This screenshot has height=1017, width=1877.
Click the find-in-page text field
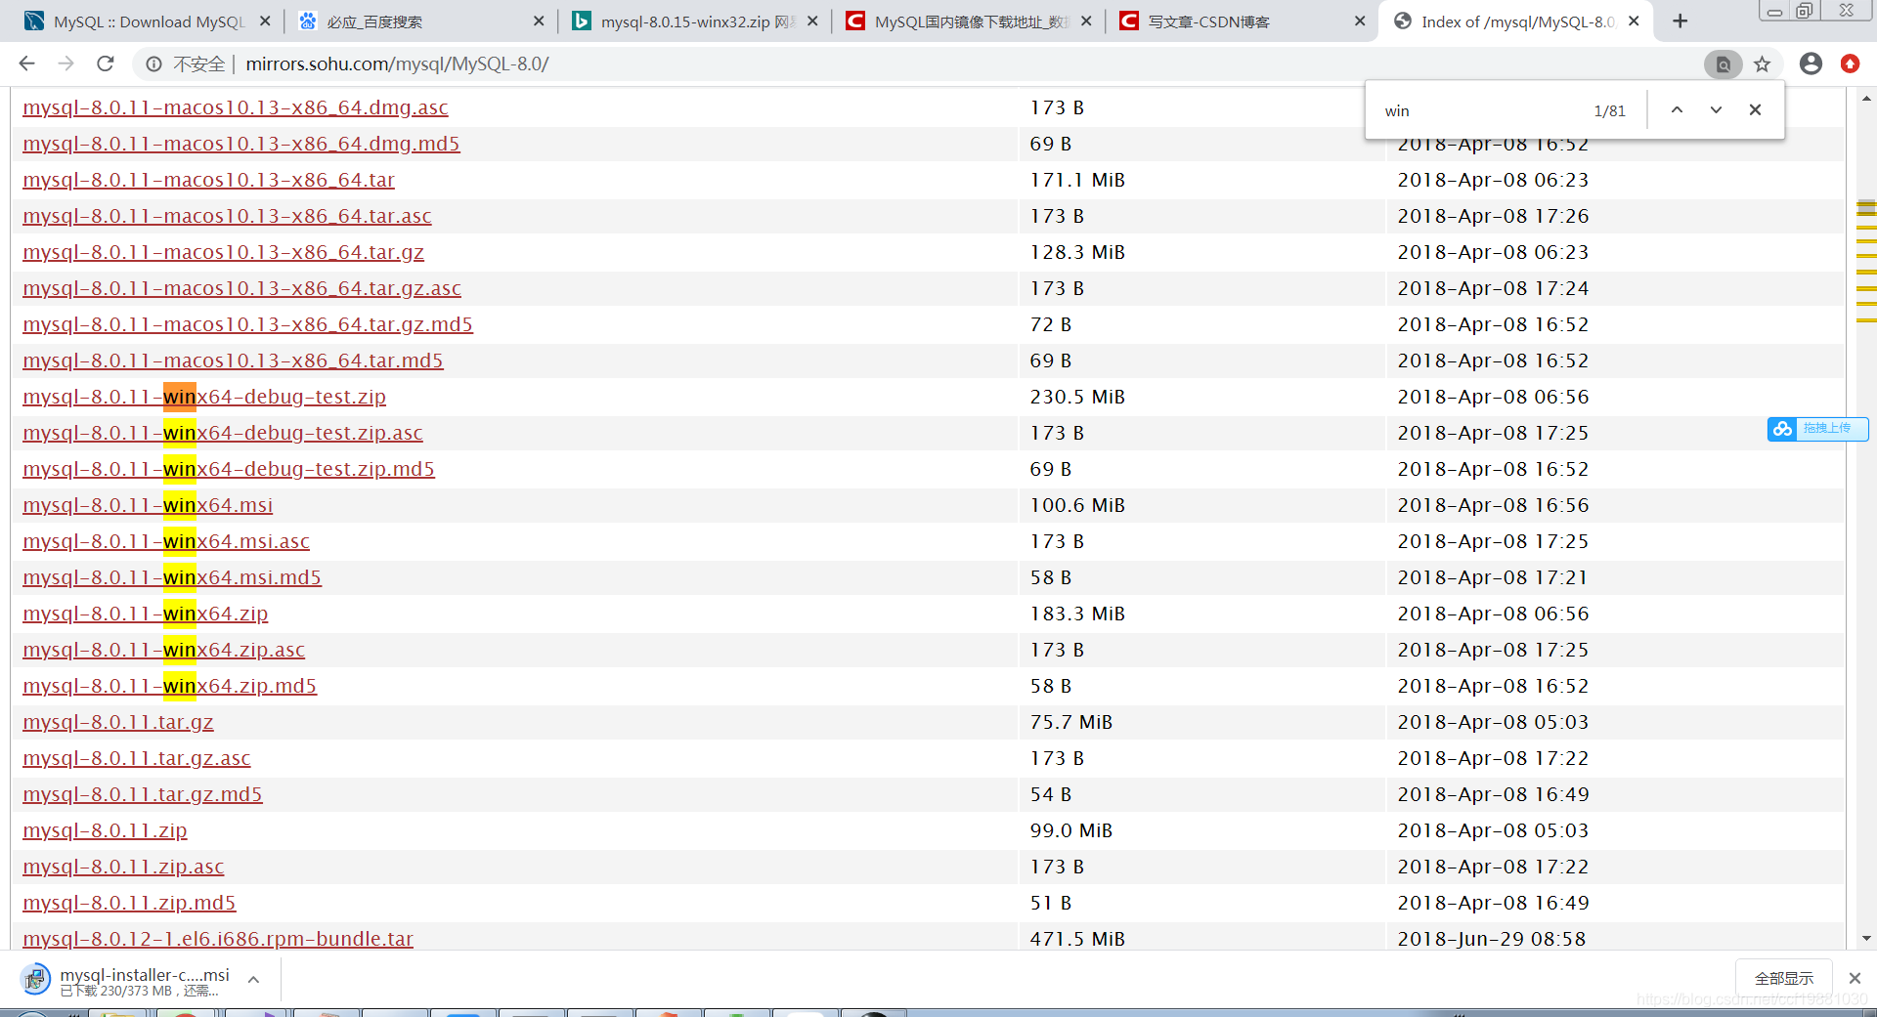click(1481, 110)
